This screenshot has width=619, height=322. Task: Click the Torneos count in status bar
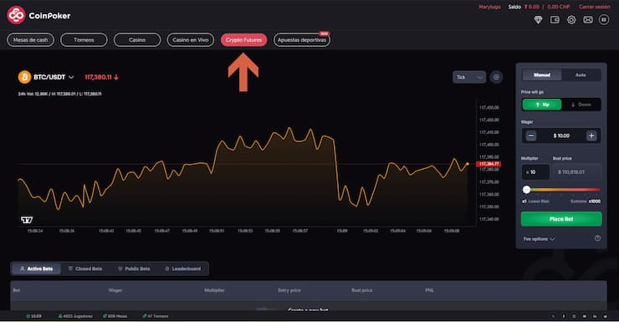point(155,316)
